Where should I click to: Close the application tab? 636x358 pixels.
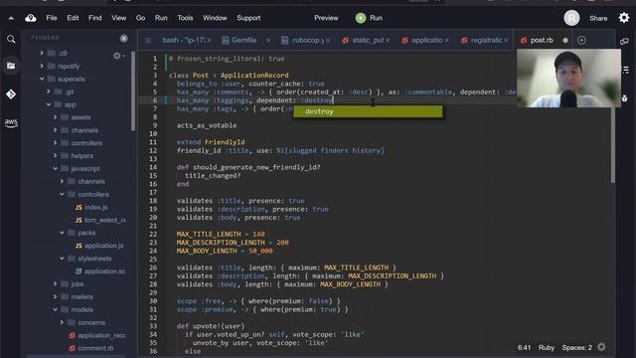(x=446, y=41)
